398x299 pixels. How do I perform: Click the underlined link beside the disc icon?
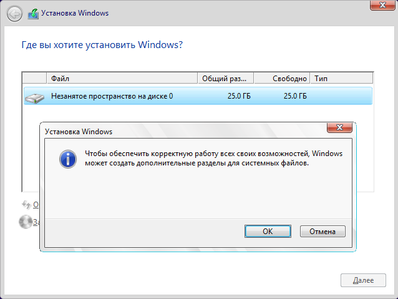pos(36,221)
